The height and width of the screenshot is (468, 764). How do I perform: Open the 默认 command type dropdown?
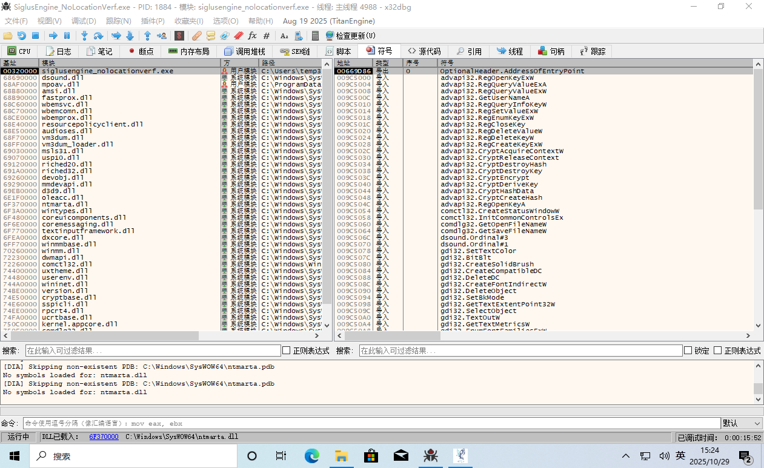742,423
